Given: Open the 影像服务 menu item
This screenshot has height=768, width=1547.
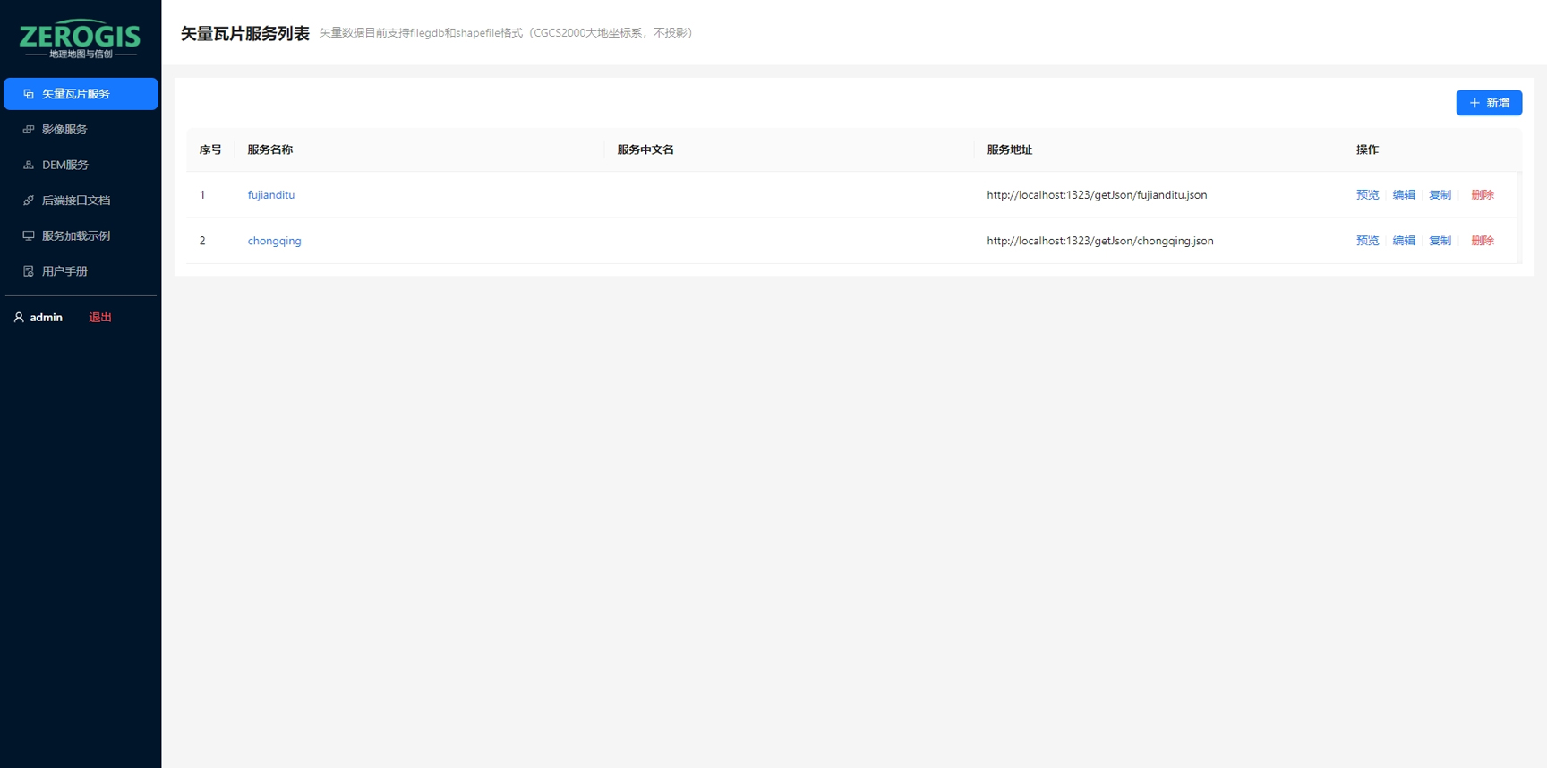Looking at the screenshot, I should tap(81, 129).
